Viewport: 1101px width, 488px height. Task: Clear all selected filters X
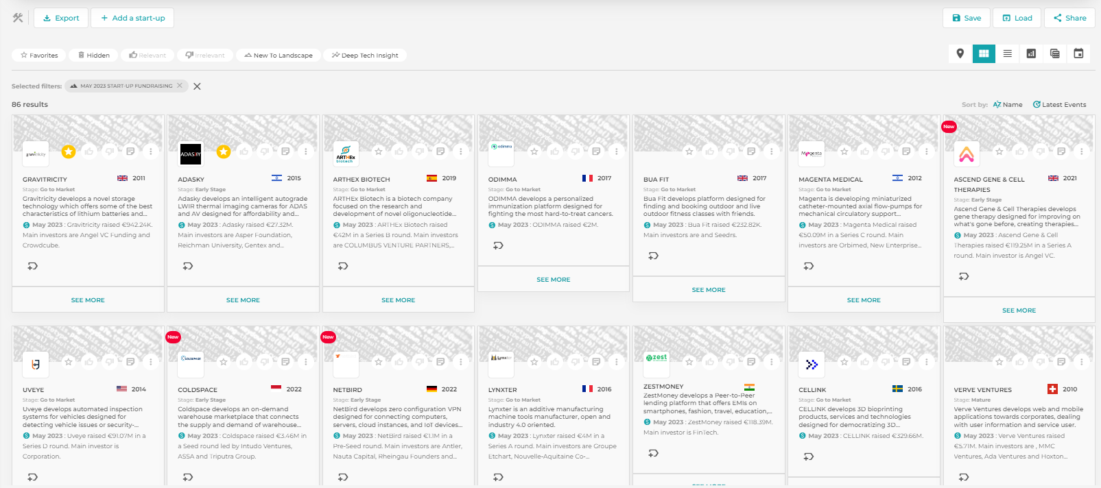click(x=197, y=86)
